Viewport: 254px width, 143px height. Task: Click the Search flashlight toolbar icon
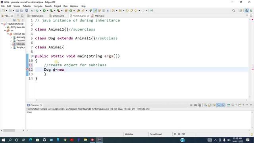83,11
